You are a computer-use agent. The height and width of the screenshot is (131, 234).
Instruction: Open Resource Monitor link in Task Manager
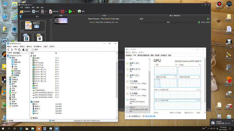click(149, 116)
